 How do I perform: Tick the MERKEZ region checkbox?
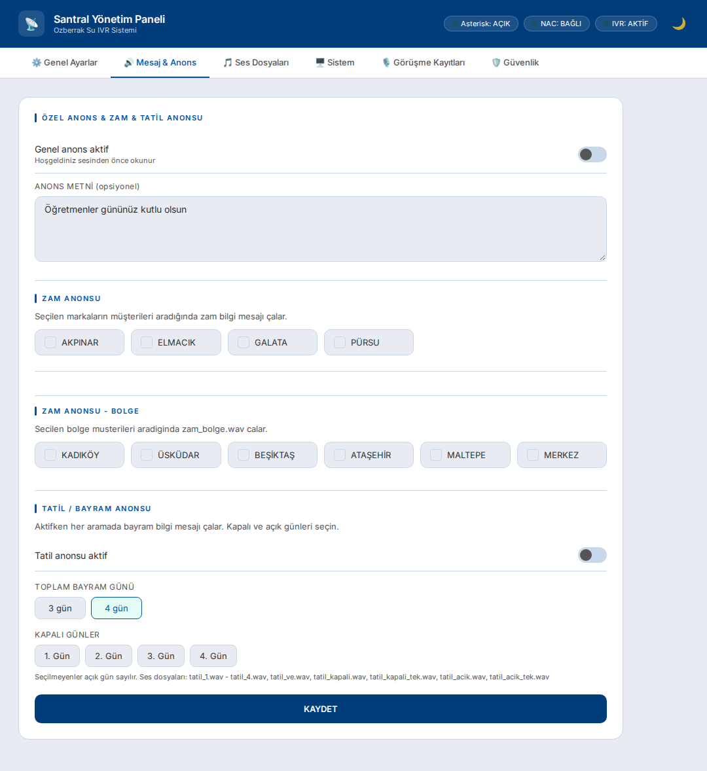[533, 455]
